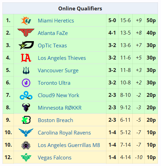Open the Vancouver Surge trident logo
This screenshot has width=161, height=166.
coord(26,70)
